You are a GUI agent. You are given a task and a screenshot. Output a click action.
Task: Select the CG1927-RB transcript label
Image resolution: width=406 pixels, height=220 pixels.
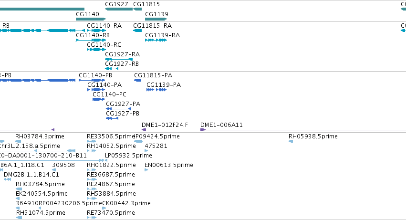pyautogui.click(x=122, y=64)
